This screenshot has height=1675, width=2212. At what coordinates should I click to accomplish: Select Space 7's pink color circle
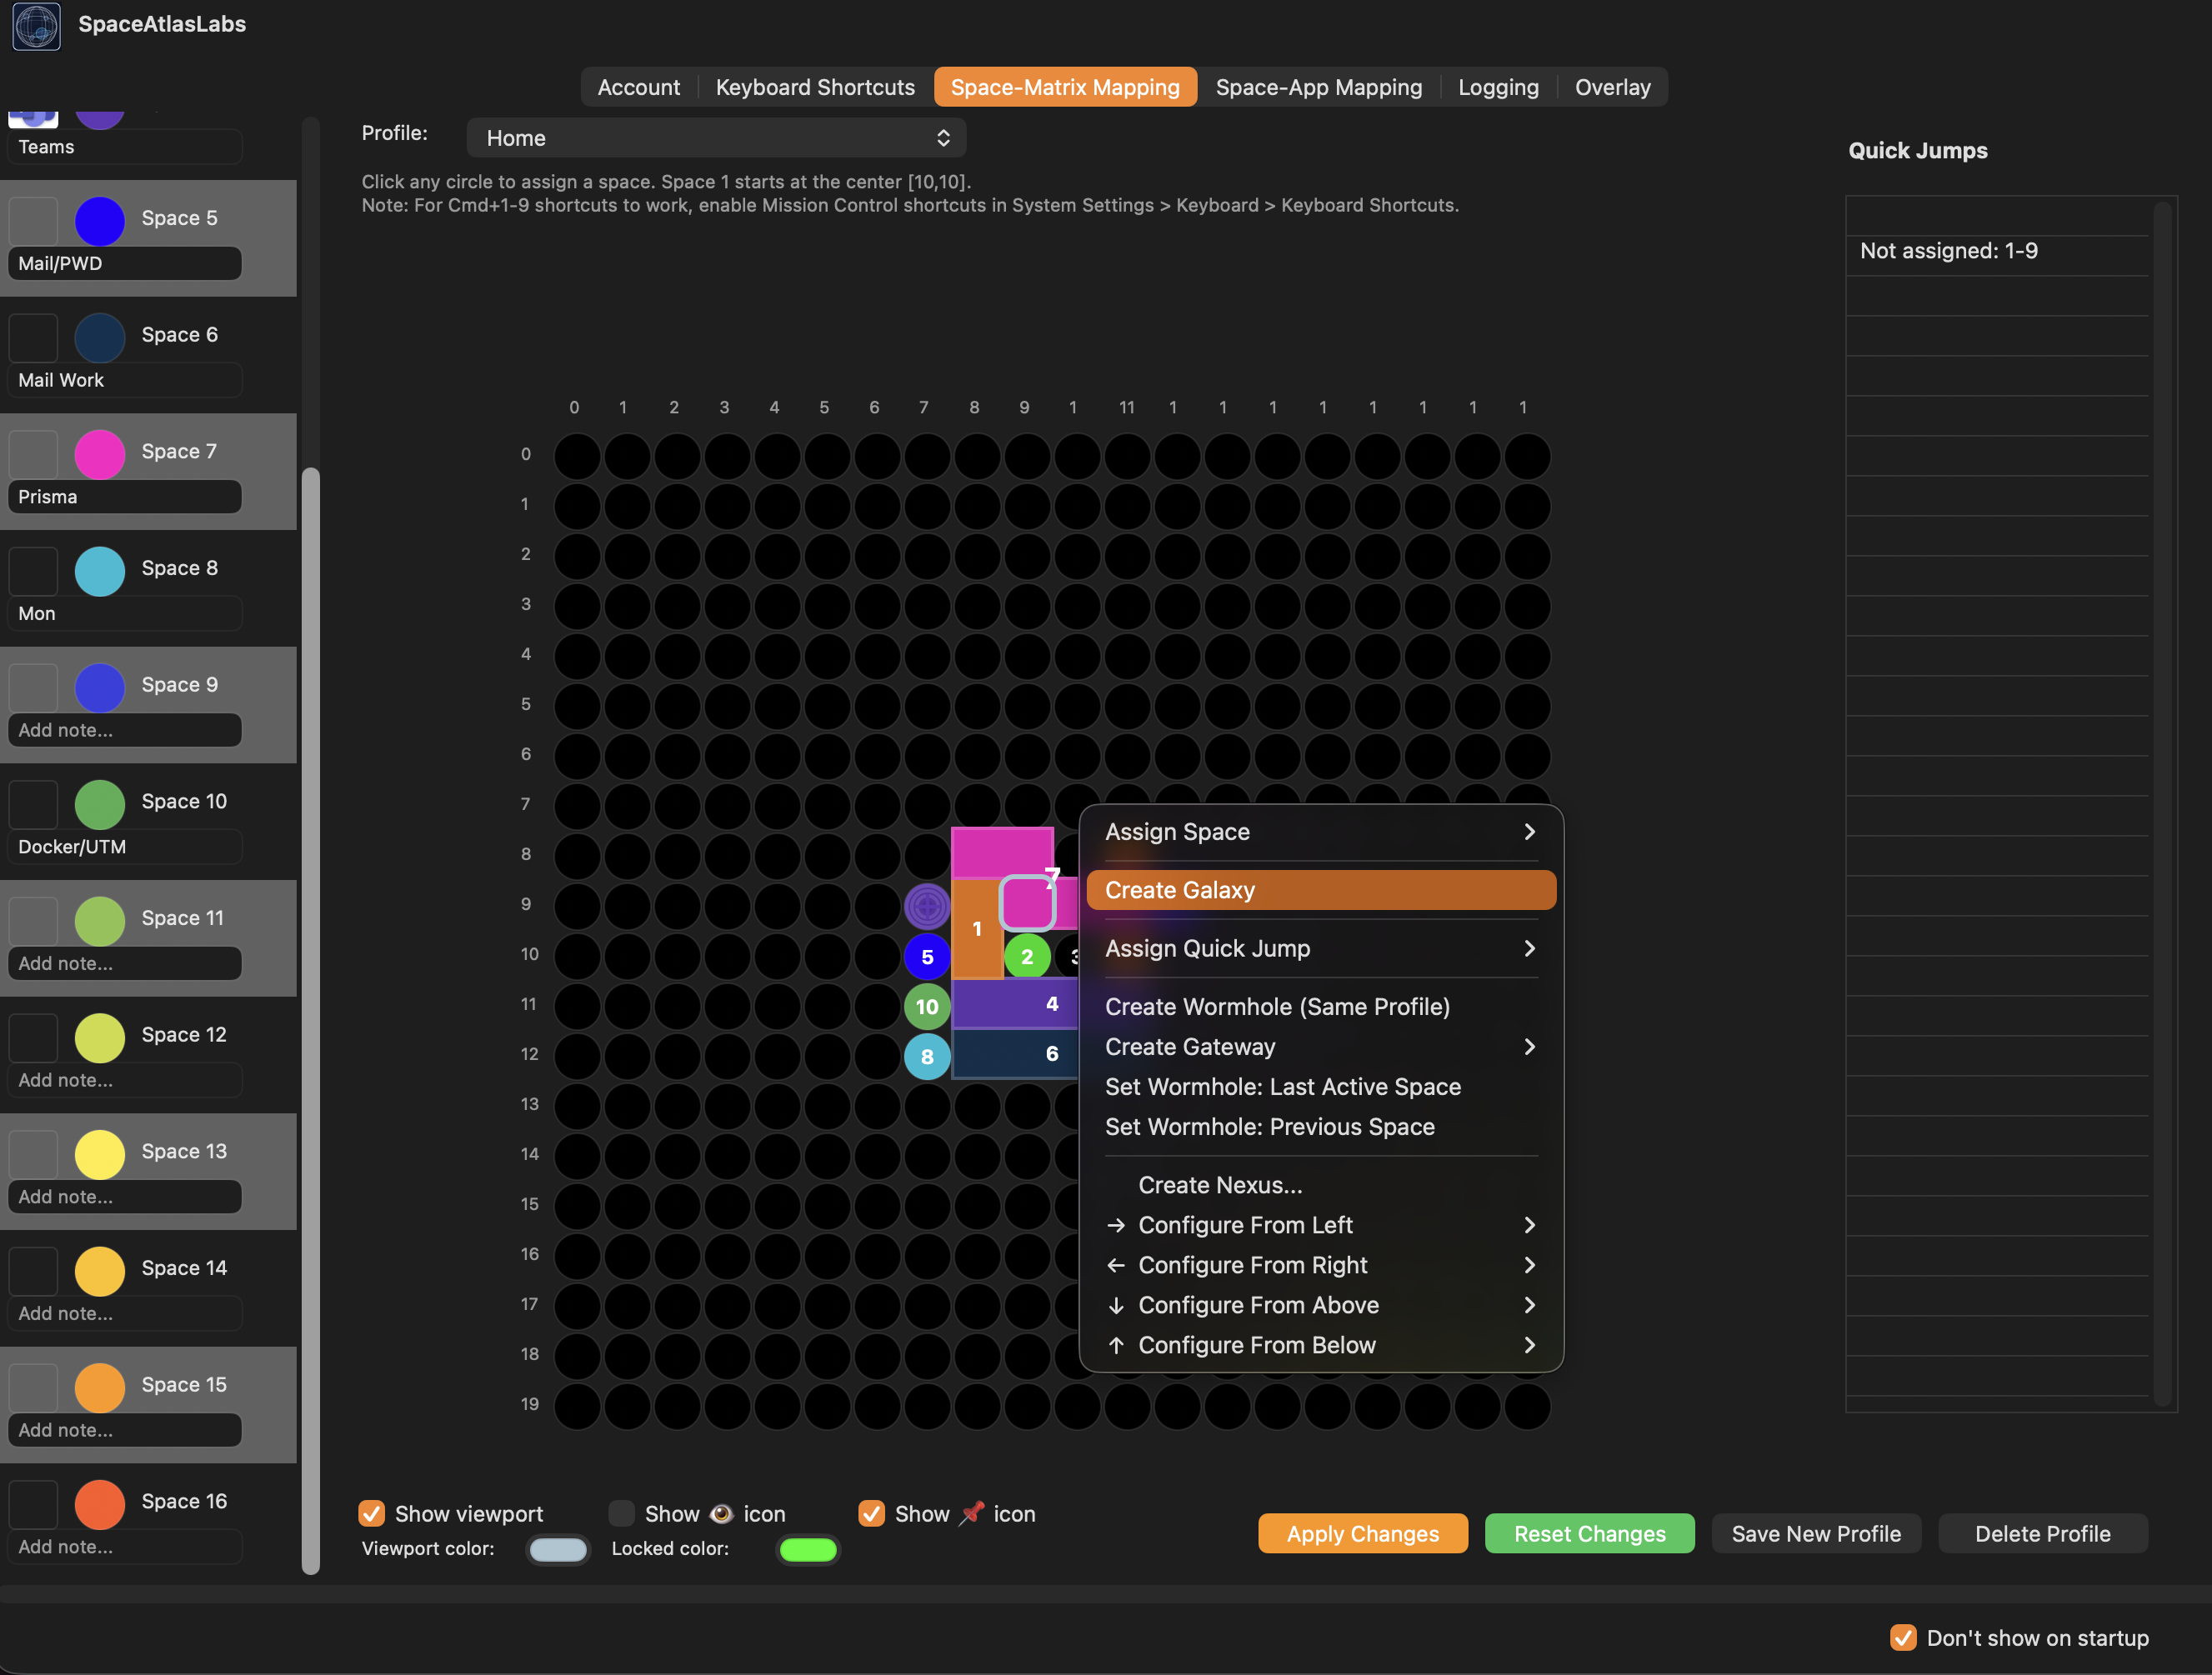[99, 454]
